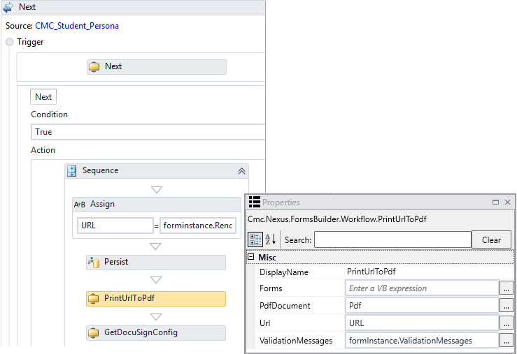Toggle categorized view in Properties panel

pos(255,239)
